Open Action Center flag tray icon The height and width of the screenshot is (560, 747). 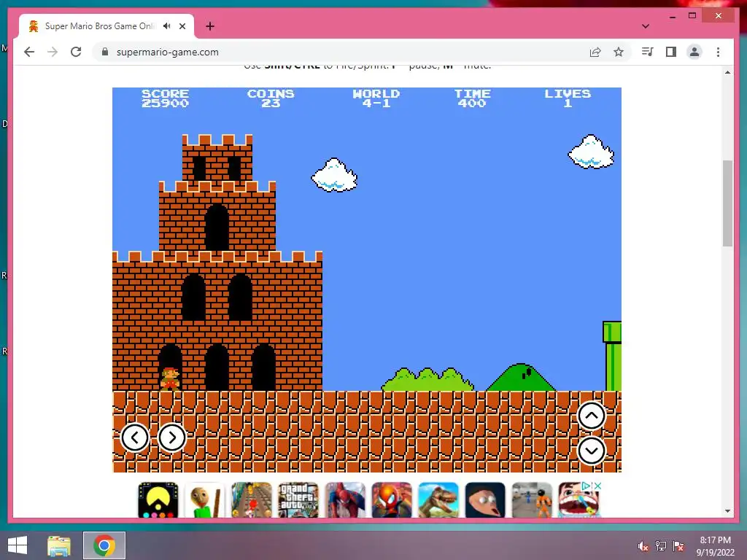[x=678, y=546]
